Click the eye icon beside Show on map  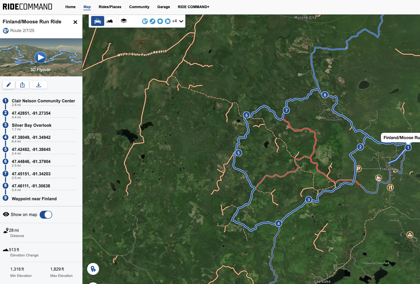pos(6,214)
